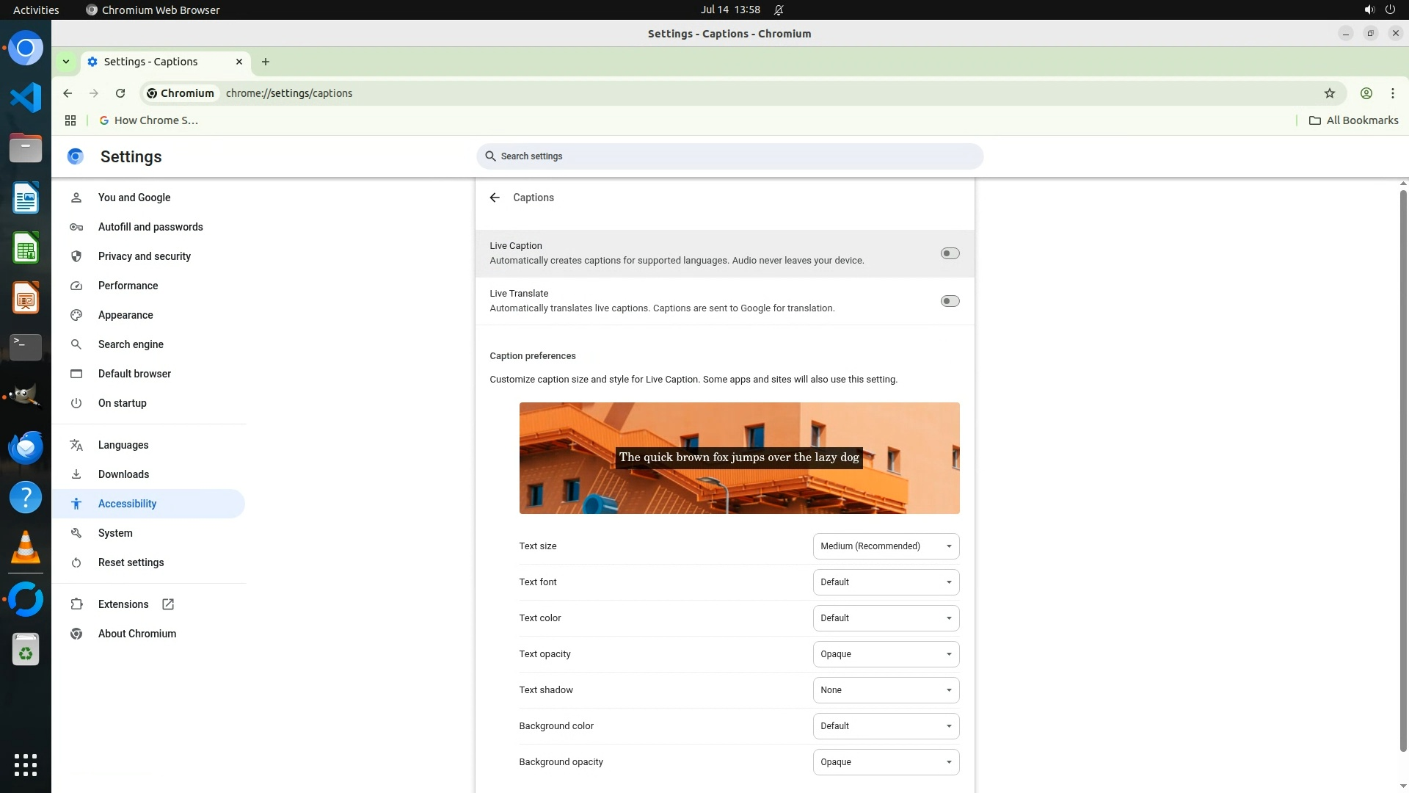
Task: Open the profile avatar icon in toolbar
Action: pos(1366,93)
